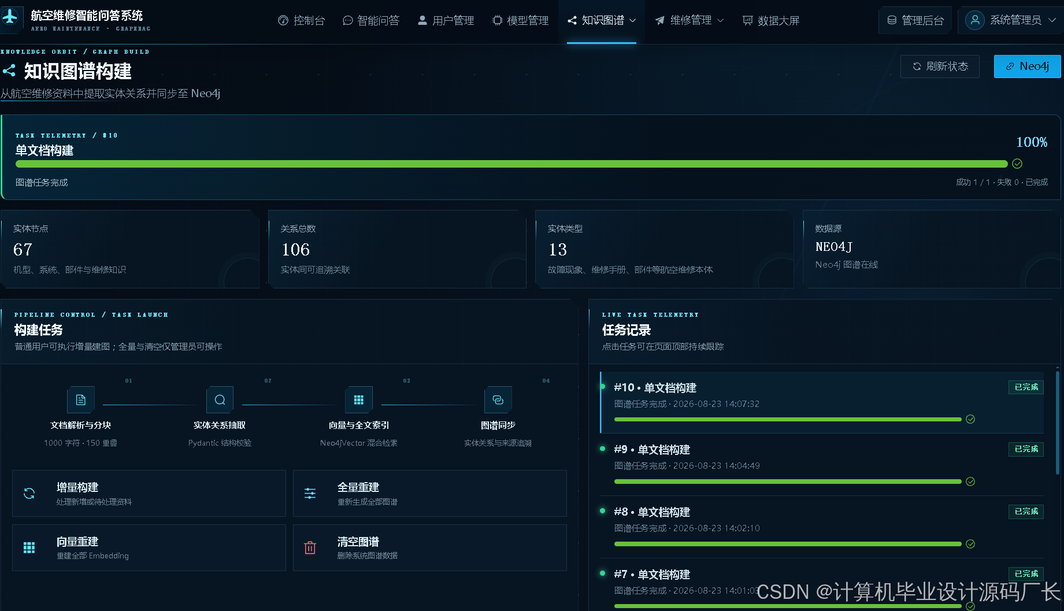The height and width of the screenshot is (611, 1064).
Task: Click the 100% completion value
Action: [x=1032, y=142]
